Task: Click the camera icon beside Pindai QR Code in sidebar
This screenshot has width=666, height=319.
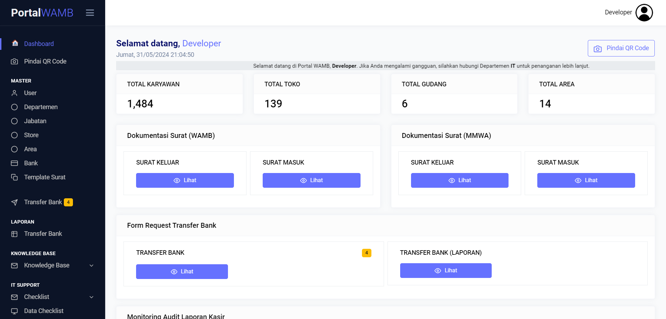Action: (x=14, y=61)
